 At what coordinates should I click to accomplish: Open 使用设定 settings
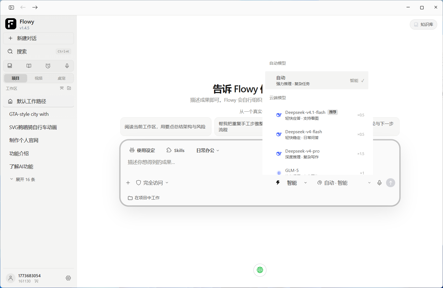click(x=142, y=150)
